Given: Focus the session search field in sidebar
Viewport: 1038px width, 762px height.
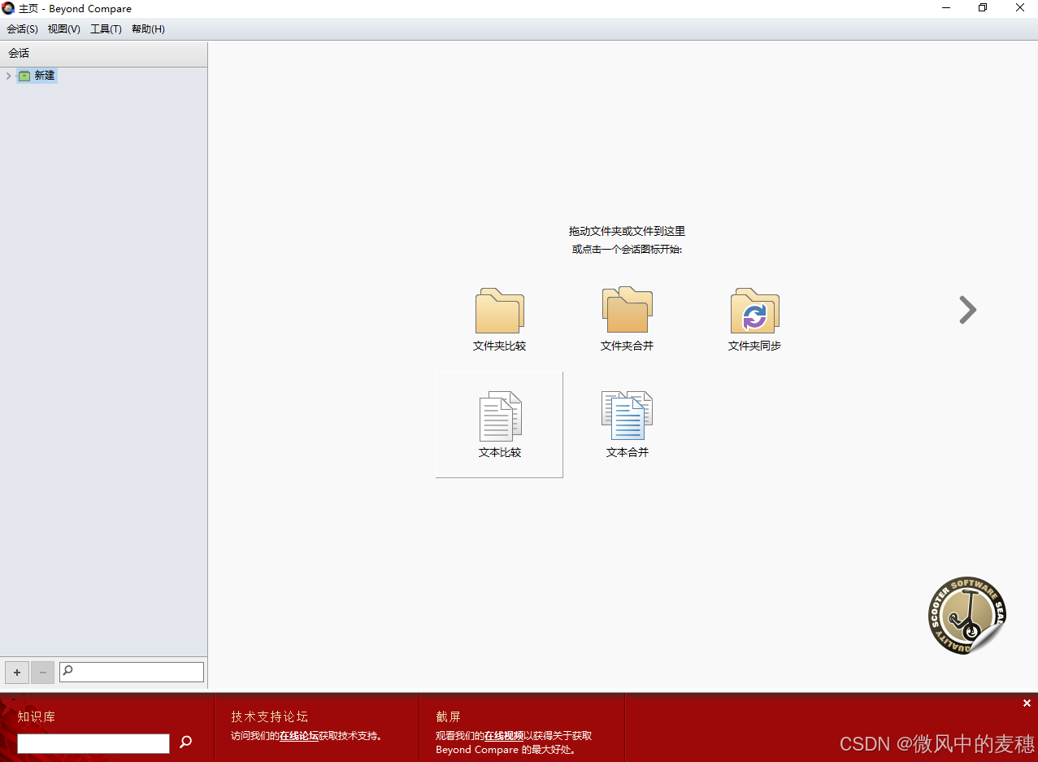Looking at the screenshot, I should [132, 672].
